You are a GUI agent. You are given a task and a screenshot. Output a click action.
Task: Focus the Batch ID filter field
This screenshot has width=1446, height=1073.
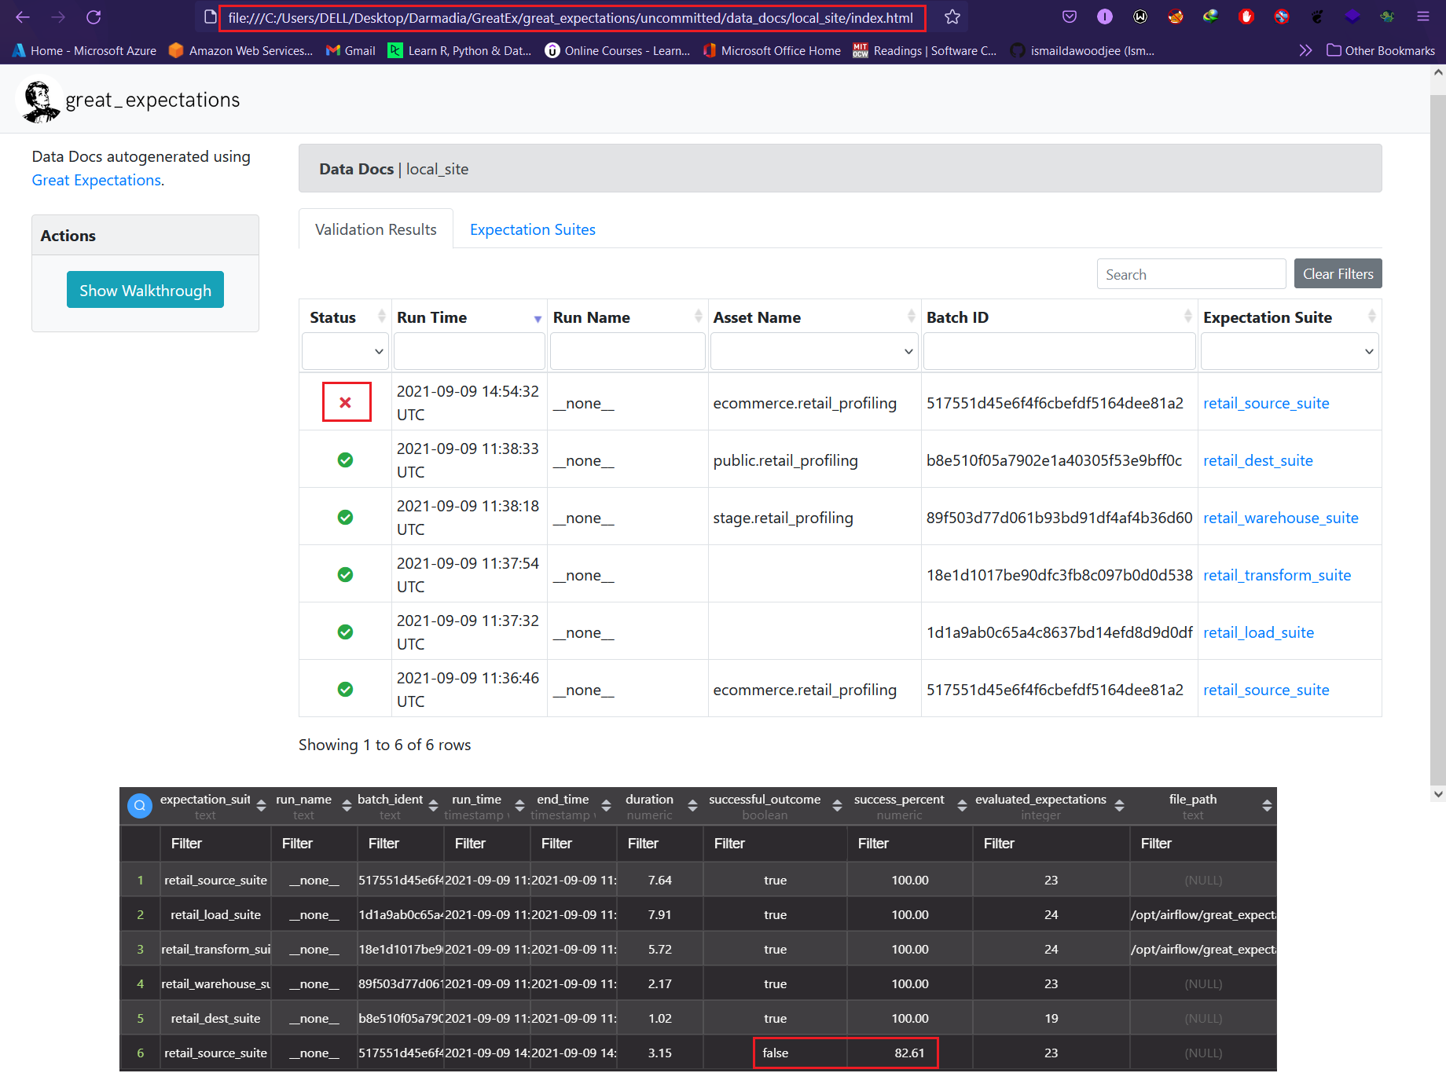(1059, 351)
